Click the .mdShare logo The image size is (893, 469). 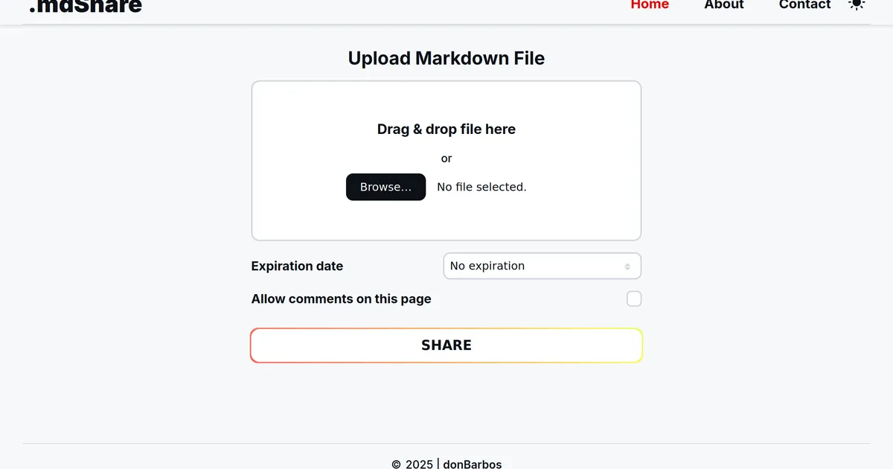(85, 6)
